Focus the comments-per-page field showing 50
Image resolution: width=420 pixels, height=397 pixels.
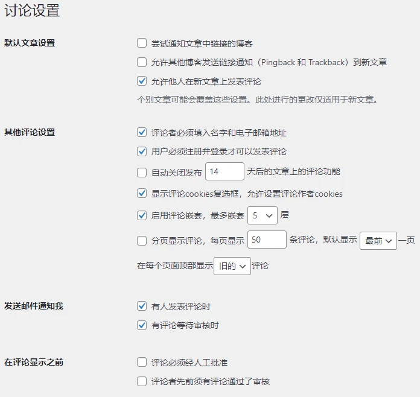pos(267,240)
